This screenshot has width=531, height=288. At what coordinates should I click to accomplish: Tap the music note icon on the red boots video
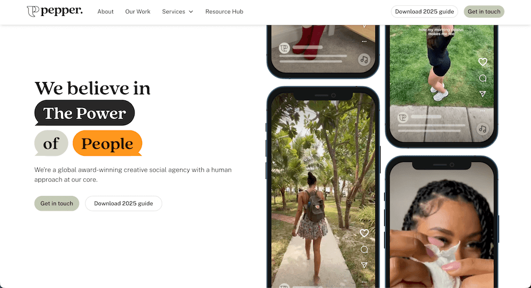coord(364,60)
